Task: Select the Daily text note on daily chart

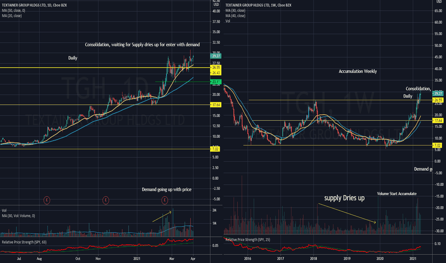Action: coord(73,58)
